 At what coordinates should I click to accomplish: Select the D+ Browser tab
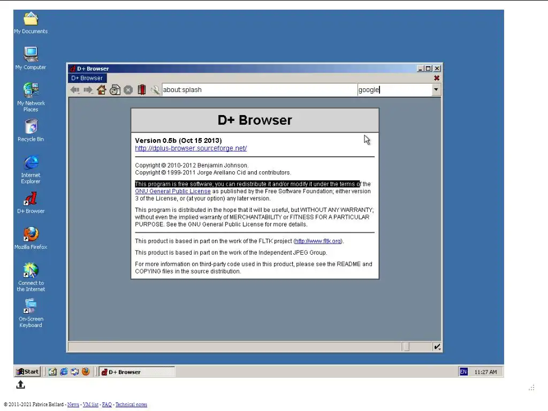87,78
